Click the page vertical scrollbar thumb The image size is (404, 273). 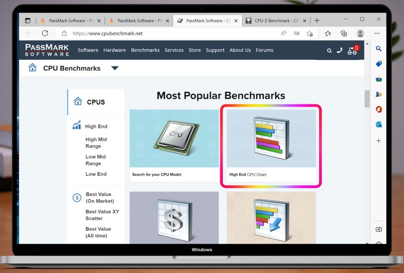click(x=367, y=99)
